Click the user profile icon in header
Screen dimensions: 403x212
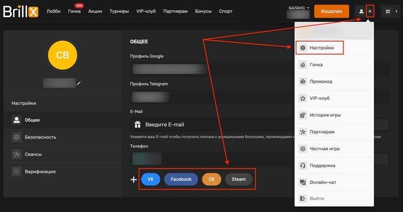pyautogui.click(x=361, y=11)
